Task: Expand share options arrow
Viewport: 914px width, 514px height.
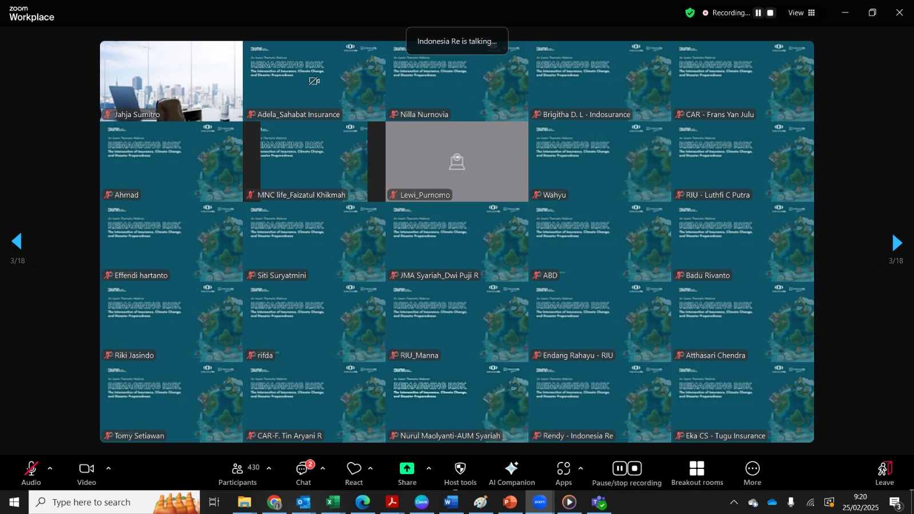Action: 429,468
